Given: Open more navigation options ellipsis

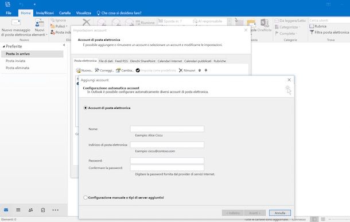Looking at the screenshot, I should click(x=55, y=210).
